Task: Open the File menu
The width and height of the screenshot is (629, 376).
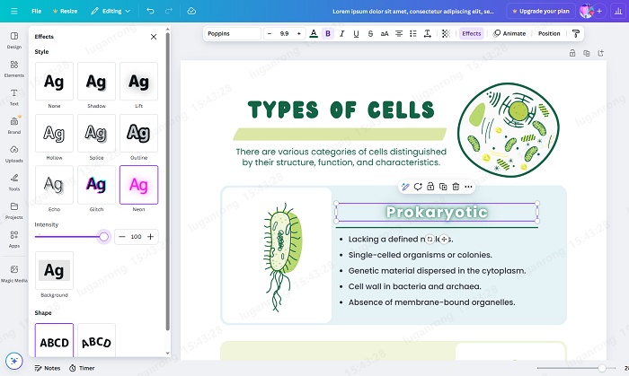Action: [36, 11]
